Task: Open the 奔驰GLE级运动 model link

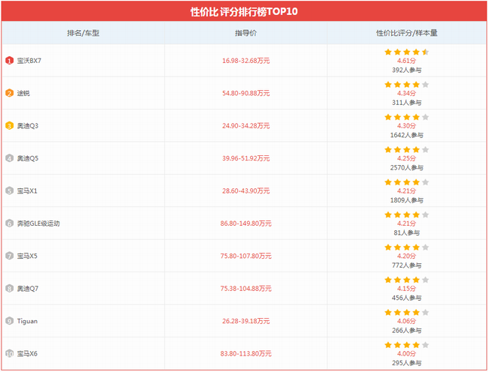Action: coord(38,223)
